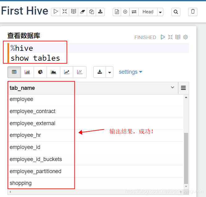Expand the revision list caret
Image resolution: width=206 pixels, height=197 pixels.
point(160,12)
